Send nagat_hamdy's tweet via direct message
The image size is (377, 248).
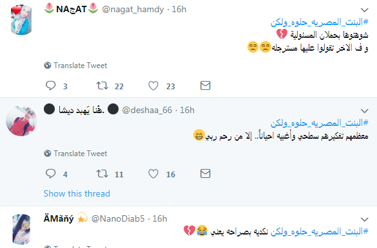[x=206, y=85]
